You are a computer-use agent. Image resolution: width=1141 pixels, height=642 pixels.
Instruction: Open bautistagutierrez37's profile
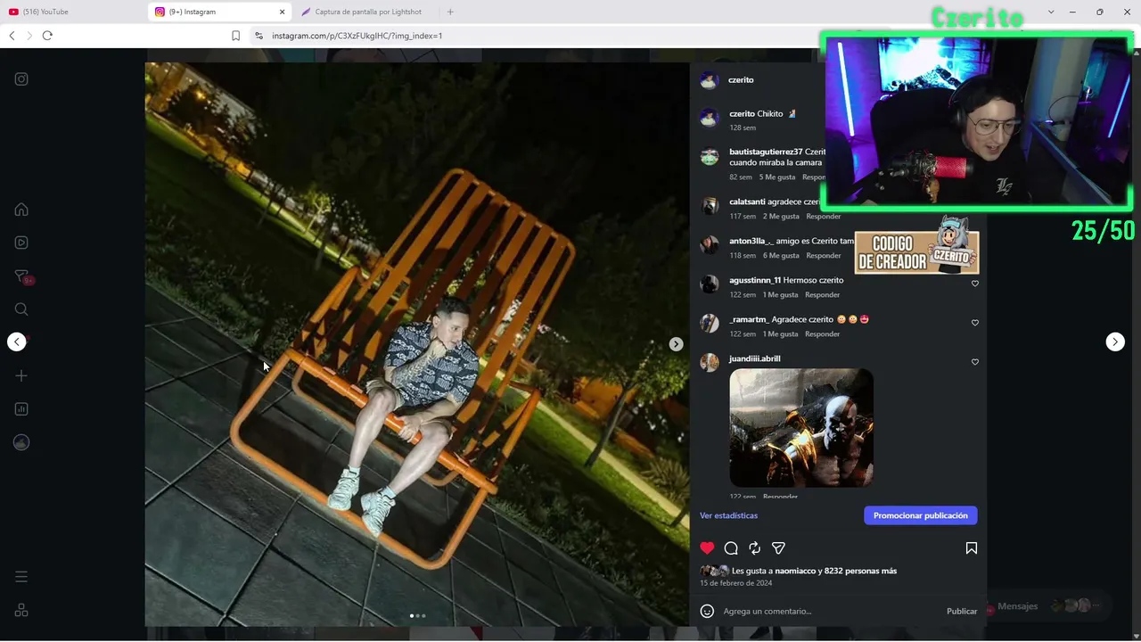point(766,152)
